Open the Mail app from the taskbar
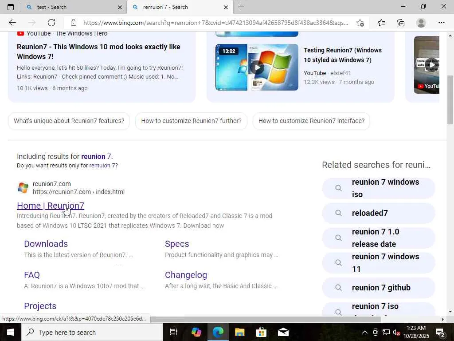This screenshot has height=341, width=454. pyautogui.click(x=283, y=332)
